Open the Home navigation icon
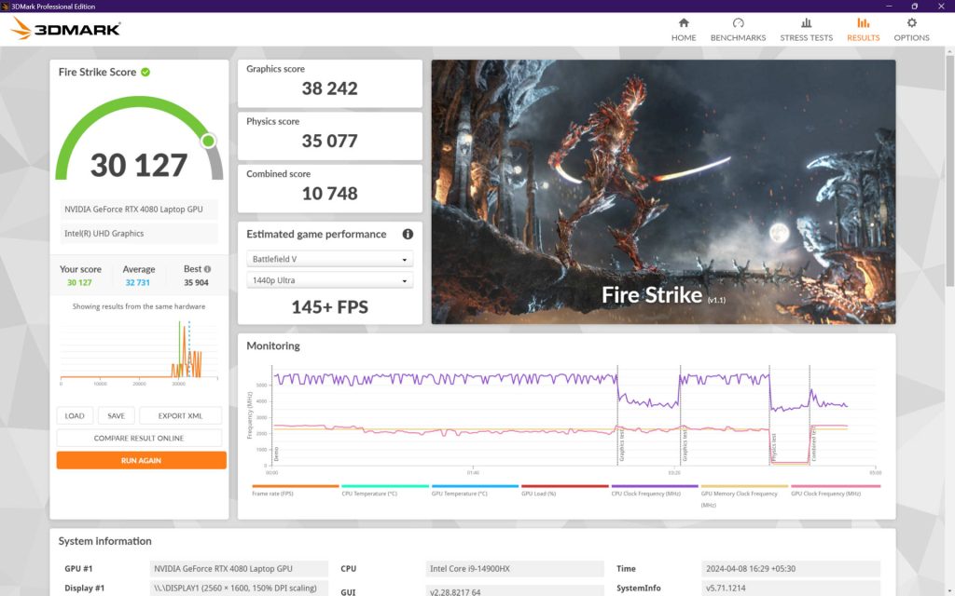 (684, 23)
